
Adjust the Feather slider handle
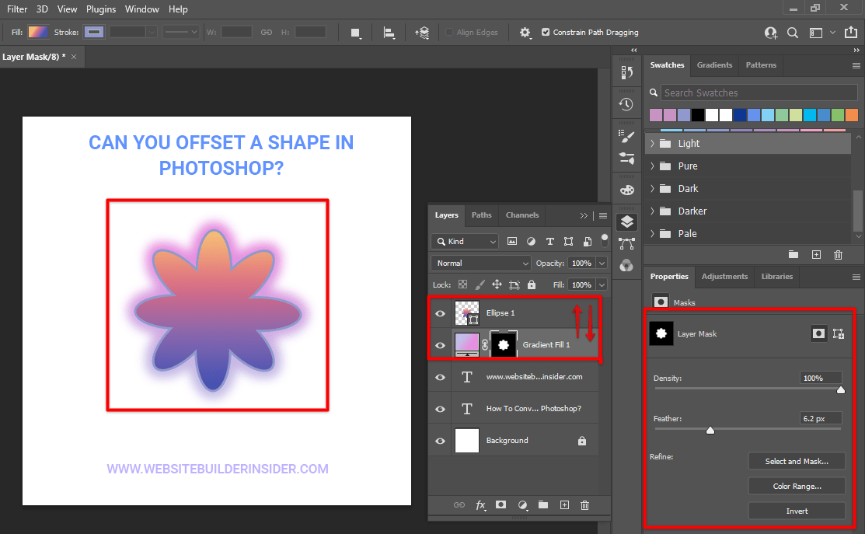coord(710,429)
